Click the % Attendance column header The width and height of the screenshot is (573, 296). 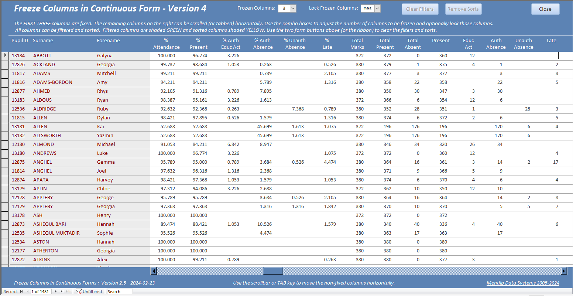pyautogui.click(x=166, y=44)
